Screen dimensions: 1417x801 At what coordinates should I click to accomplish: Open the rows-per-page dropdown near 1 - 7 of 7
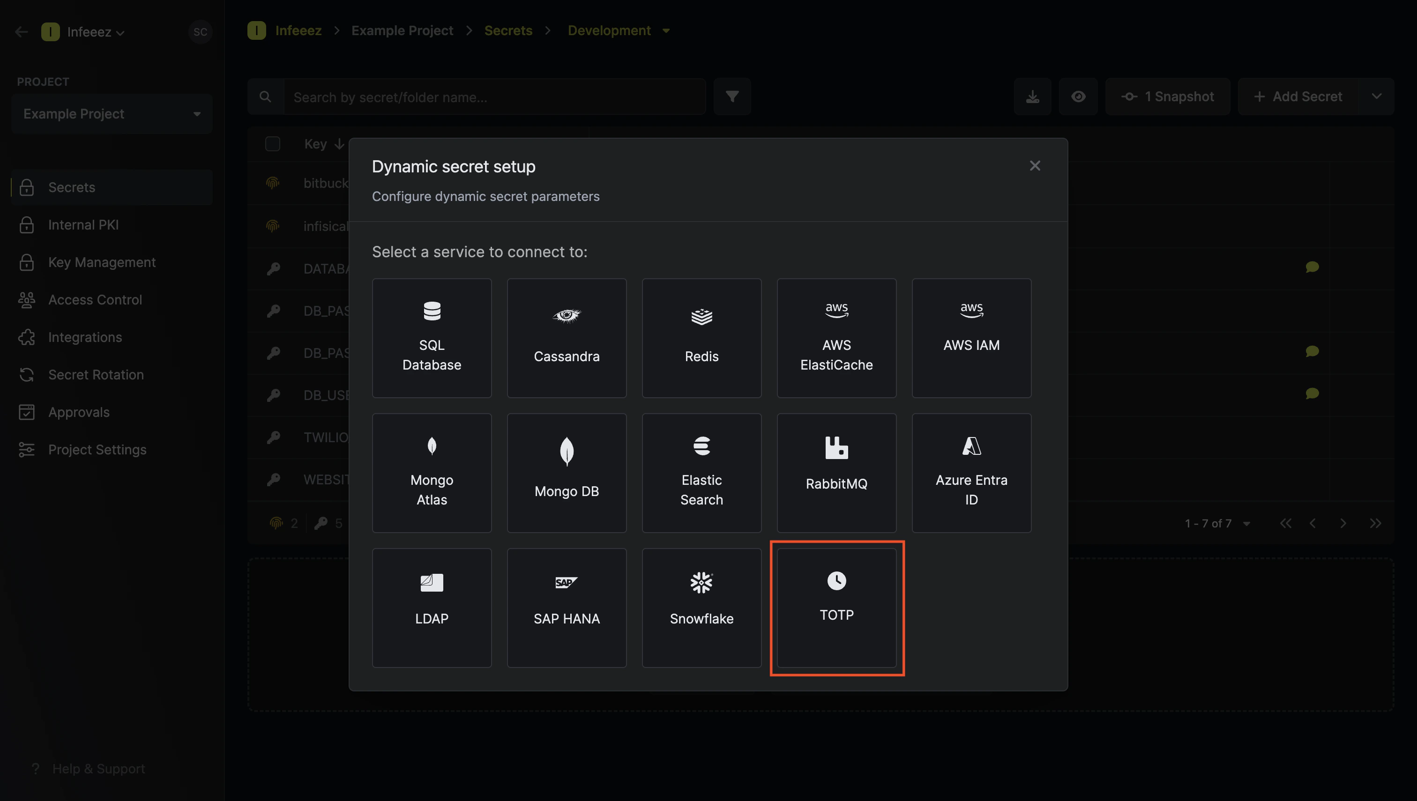pyautogui.click(x=1246, y=523)
